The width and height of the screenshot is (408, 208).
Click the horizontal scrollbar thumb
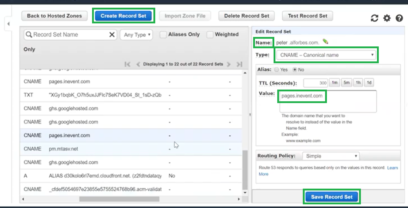119,199
